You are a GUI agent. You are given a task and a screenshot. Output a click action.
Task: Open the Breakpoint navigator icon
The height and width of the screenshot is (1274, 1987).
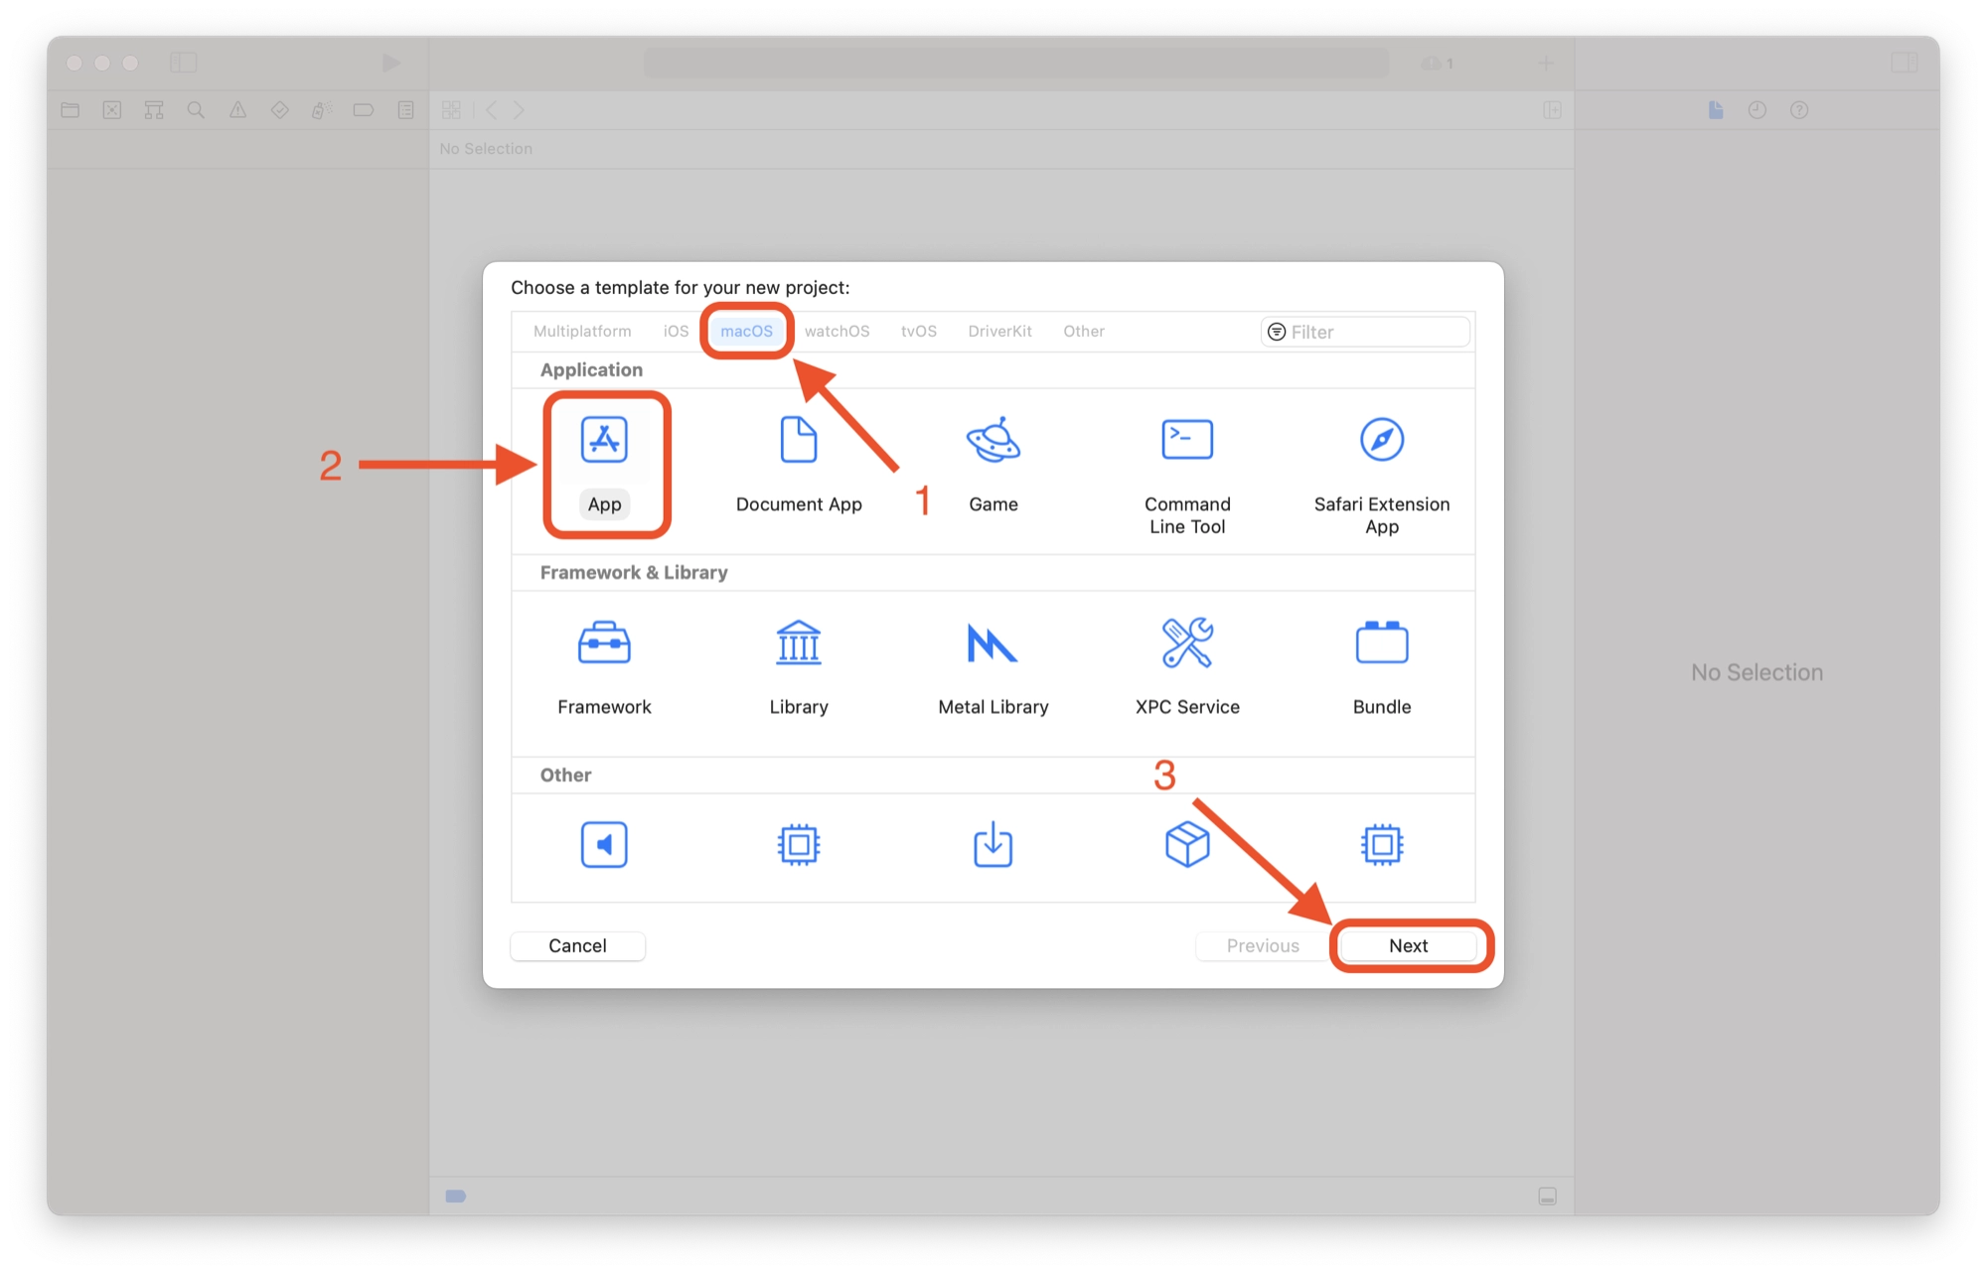pyautogui.click(x=364, y=110)
